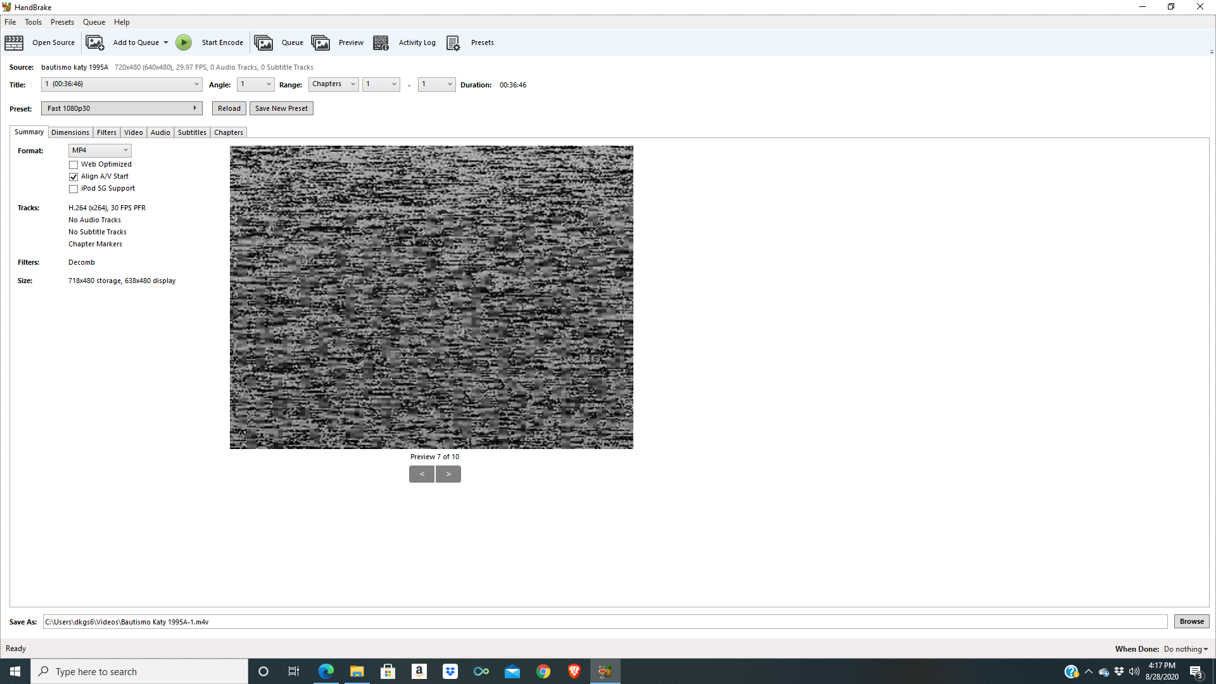Switch to the Filters tab
The height and width of the screenshot is (684, 1216).
pos(106,132)
